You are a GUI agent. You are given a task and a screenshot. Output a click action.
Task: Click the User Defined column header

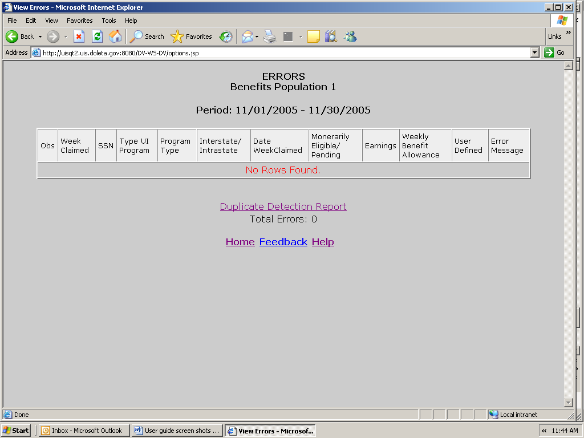(x=470, y=145)
